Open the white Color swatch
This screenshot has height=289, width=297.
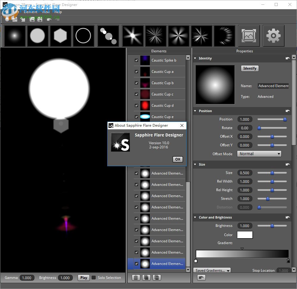tap(245, 235)
